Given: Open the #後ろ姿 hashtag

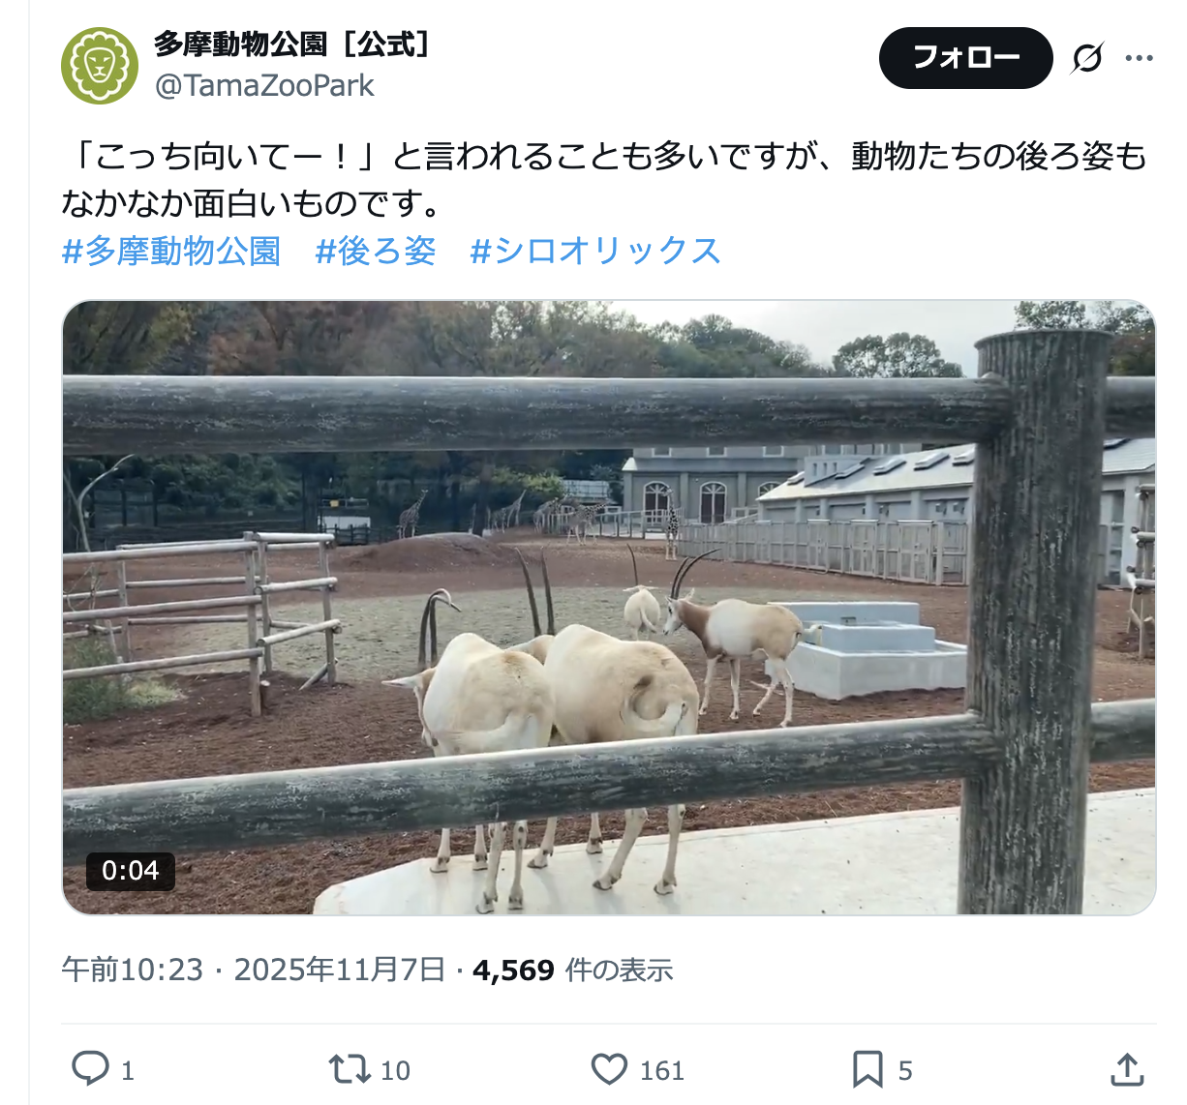Looking at the screenshot, I should pyautogui.click(x=376, y=251).
